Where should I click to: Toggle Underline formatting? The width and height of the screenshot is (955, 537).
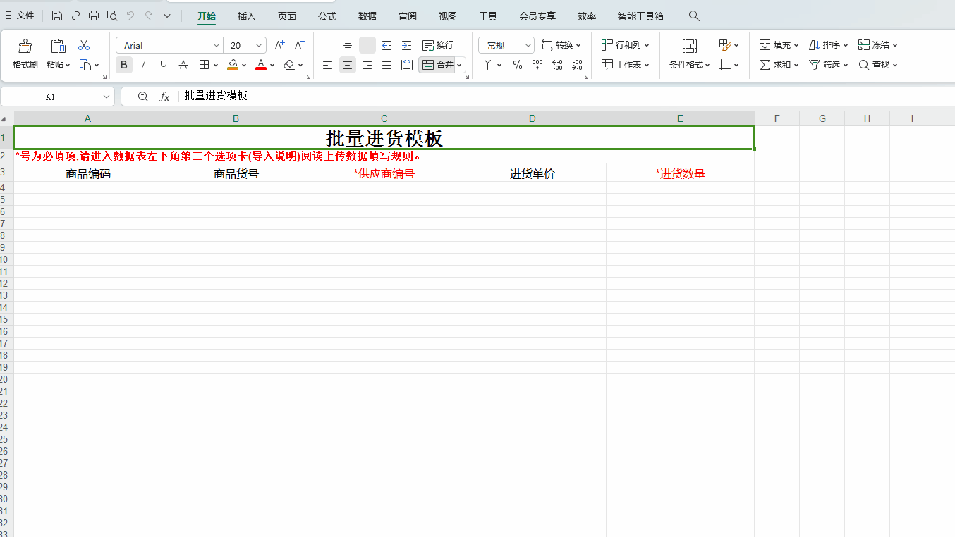(164, 65)
